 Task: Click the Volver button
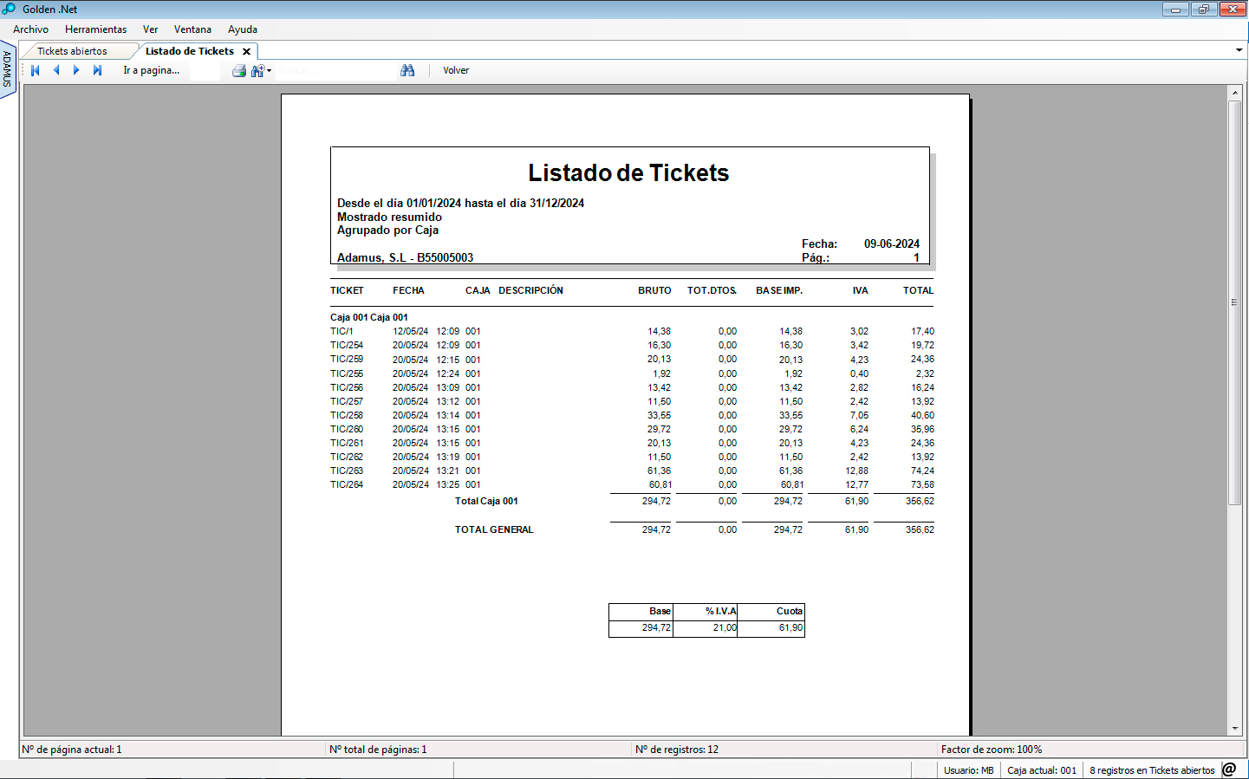point(456,71)
